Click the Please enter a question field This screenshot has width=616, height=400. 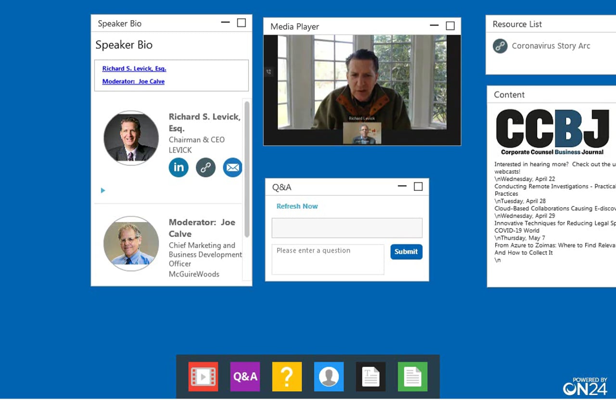pyautogui.click(x=328, y=260)
